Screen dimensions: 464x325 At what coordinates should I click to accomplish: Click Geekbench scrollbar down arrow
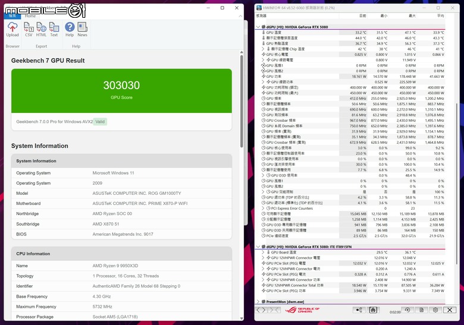pos(242,318)
